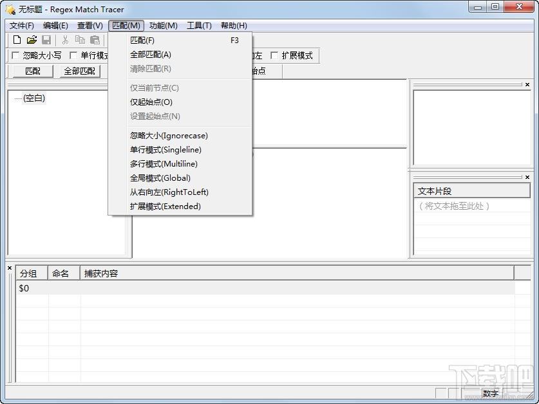Screen dimensions: 539x404
Task: Click the Cut scissors toolbar icon
Action: click(x=65, y=40)
